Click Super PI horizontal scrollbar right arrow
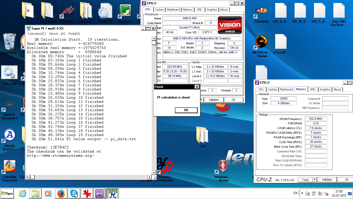The width and height of the screenshot is (353, 199). (x=149, y=177)
